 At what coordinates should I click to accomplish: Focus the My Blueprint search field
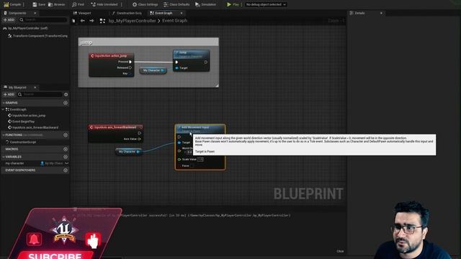[x=40, y=94]
